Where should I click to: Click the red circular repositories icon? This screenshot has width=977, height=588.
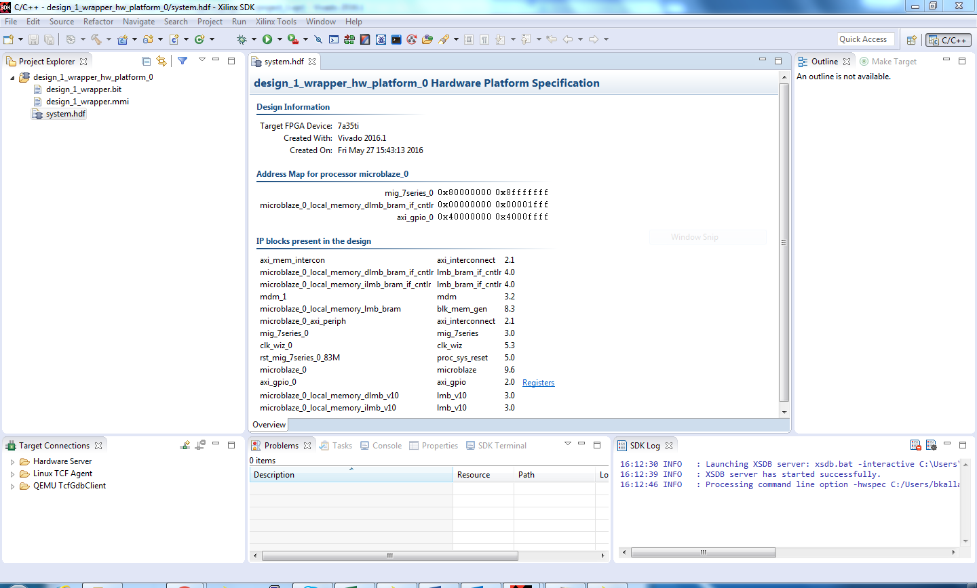click(412, 39)
